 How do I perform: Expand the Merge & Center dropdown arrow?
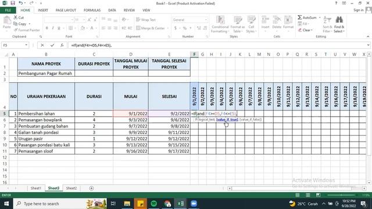(168, 28)
